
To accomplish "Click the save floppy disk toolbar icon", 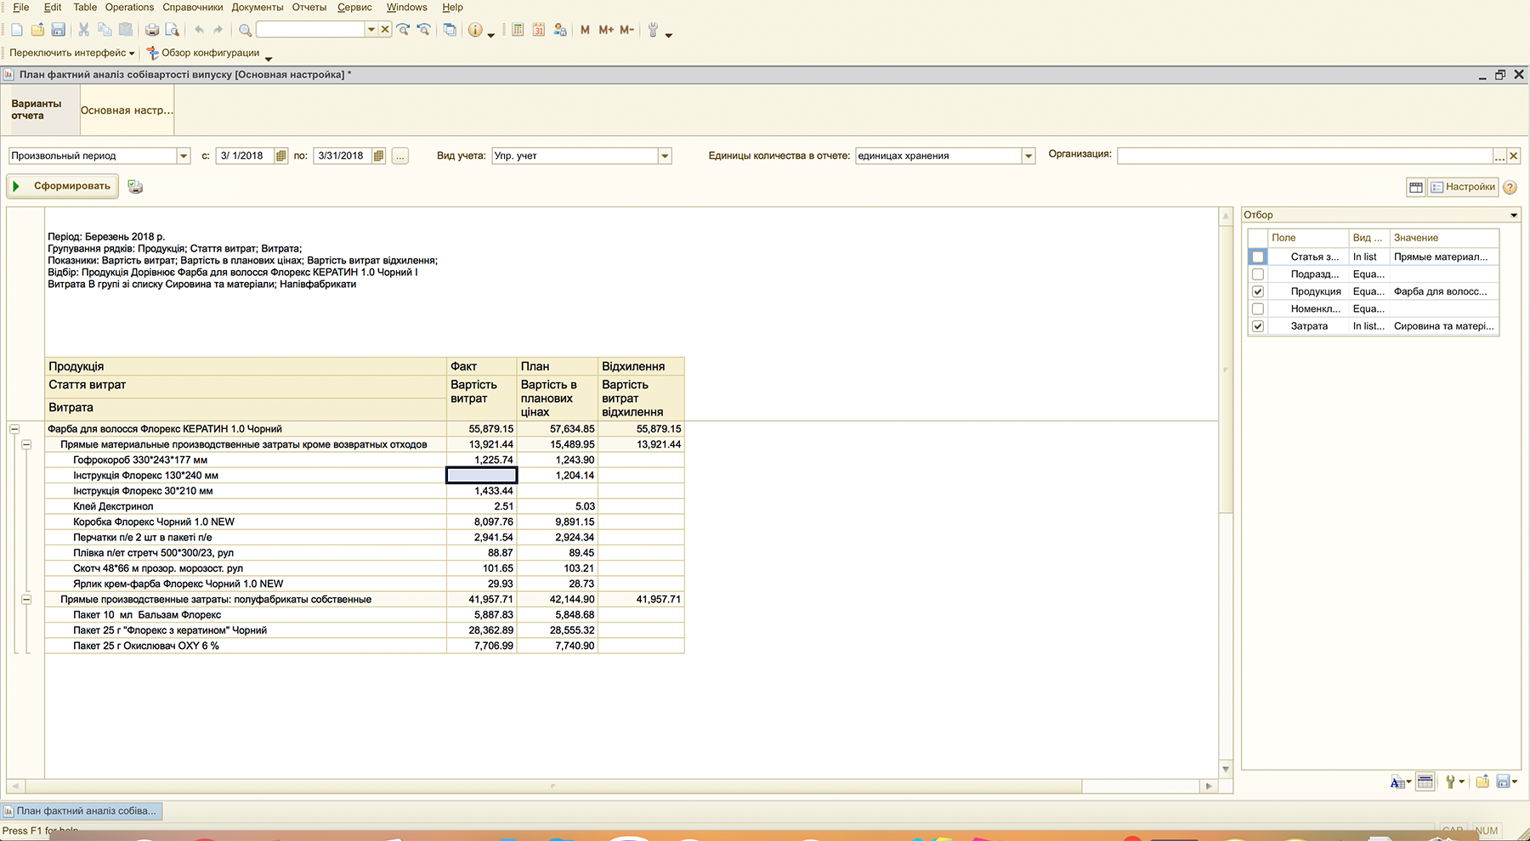I will [x=59, y=30].
